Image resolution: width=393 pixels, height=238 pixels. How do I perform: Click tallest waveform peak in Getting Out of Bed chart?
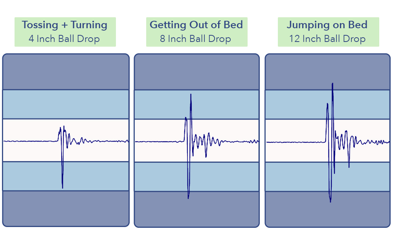[191, 95]
